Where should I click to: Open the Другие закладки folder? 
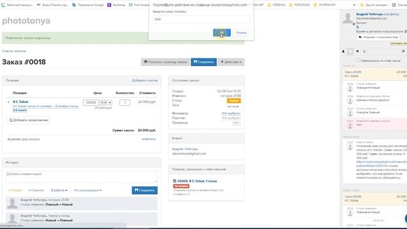point(374,5)
